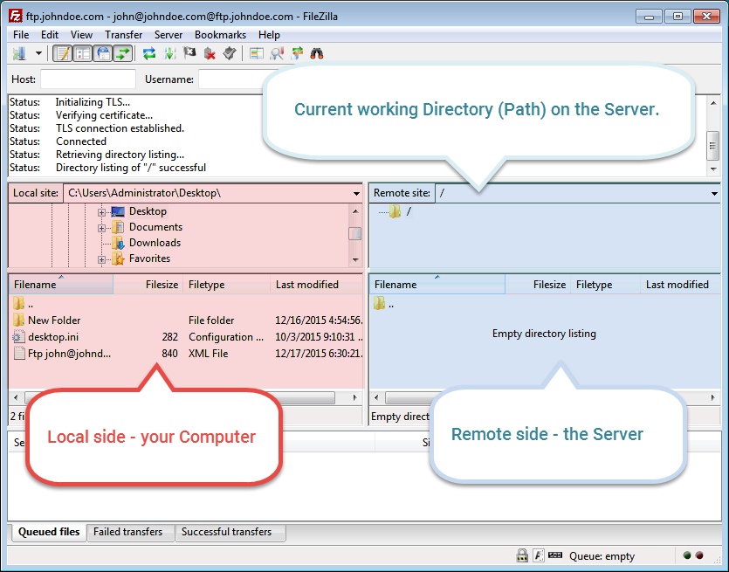This screenshot has width=729, height=572.
Task: Expand the Documents tree node
Action: 101,228
